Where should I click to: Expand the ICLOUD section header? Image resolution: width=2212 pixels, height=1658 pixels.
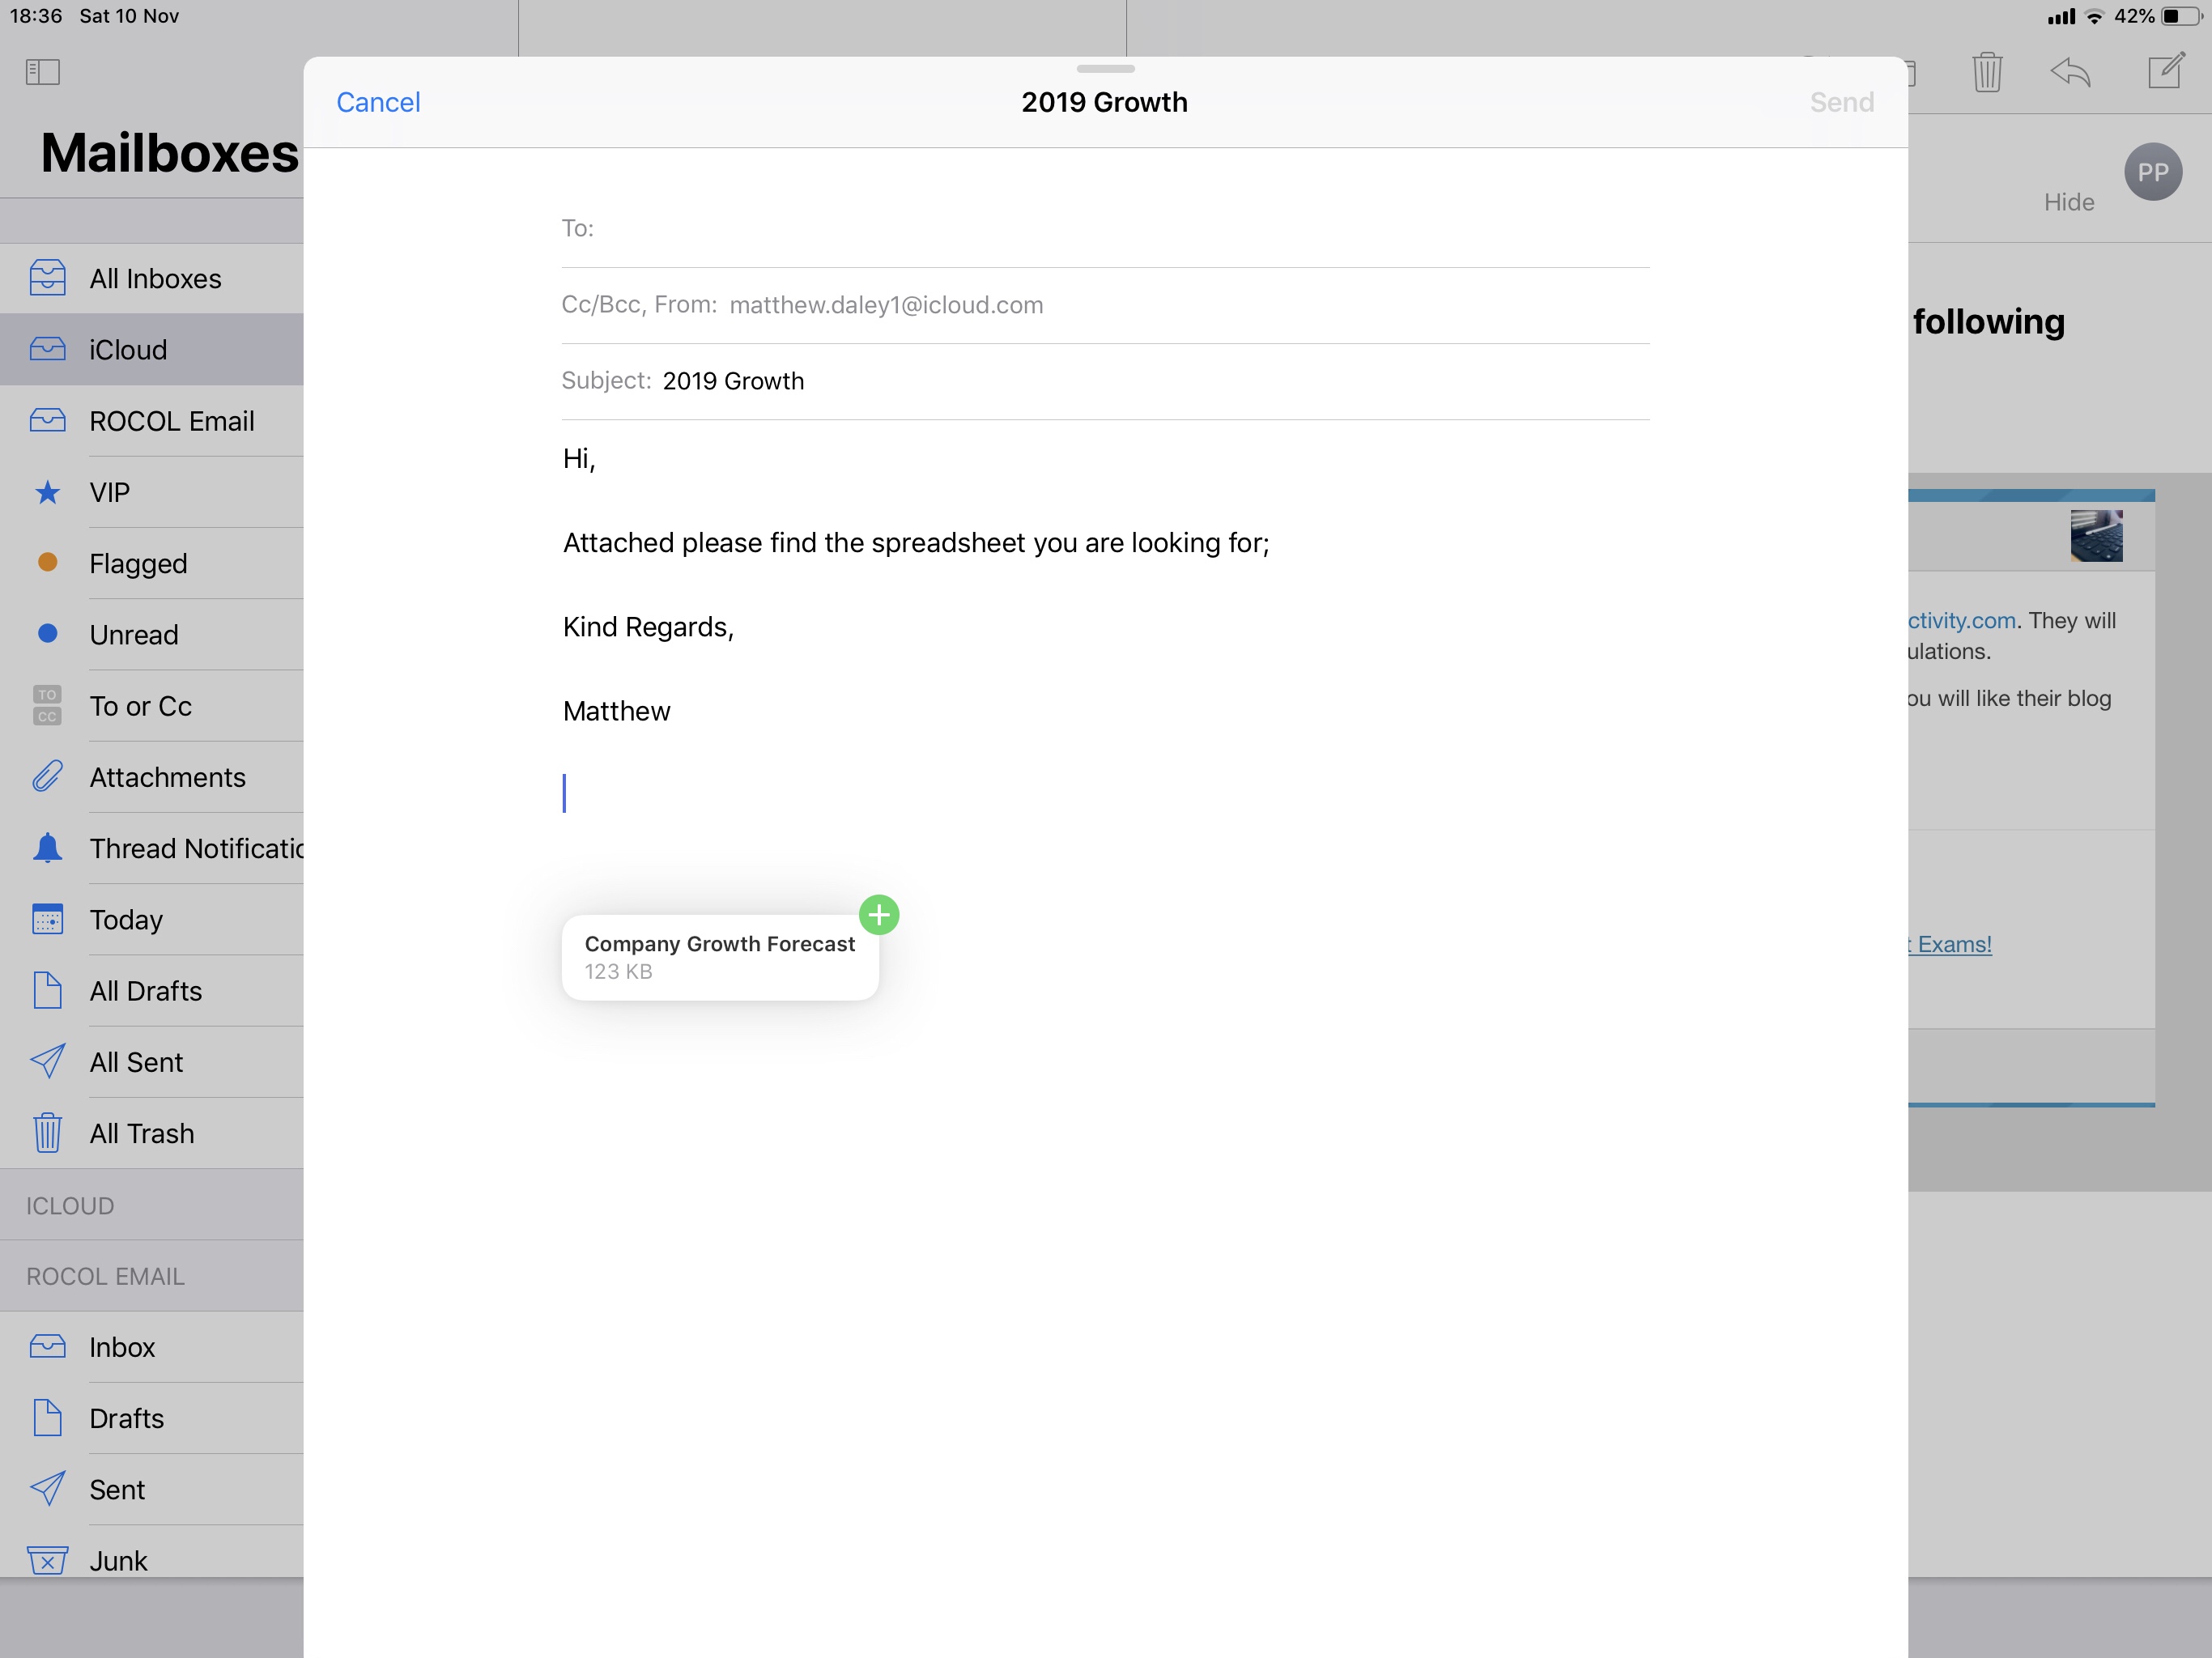[x=70, y=1206]
